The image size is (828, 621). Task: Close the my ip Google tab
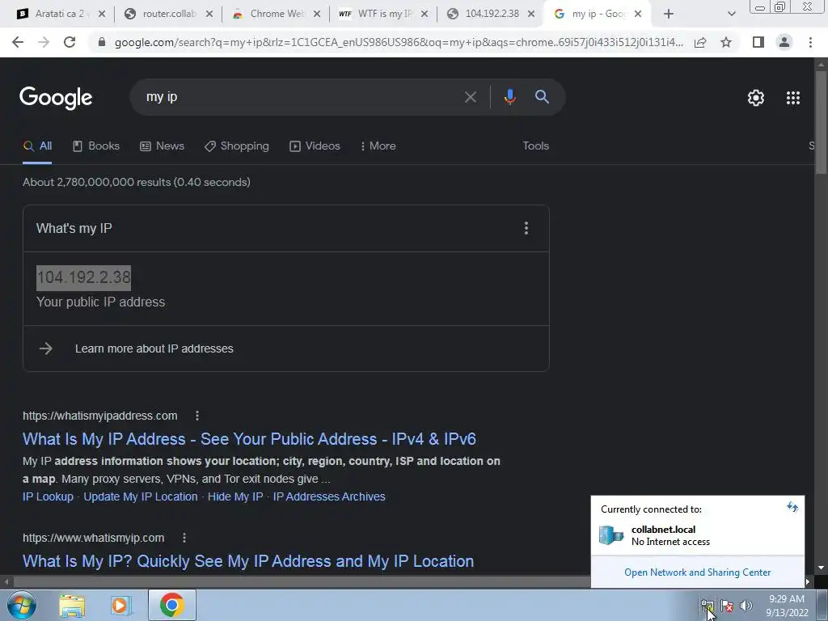pos(638,15)
